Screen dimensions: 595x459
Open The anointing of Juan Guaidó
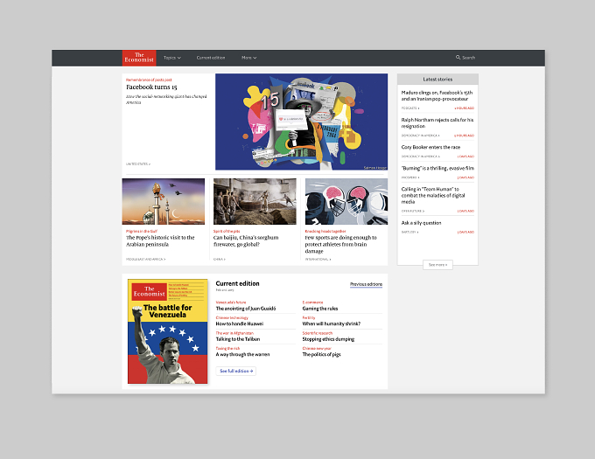click(x=246, y=309)
